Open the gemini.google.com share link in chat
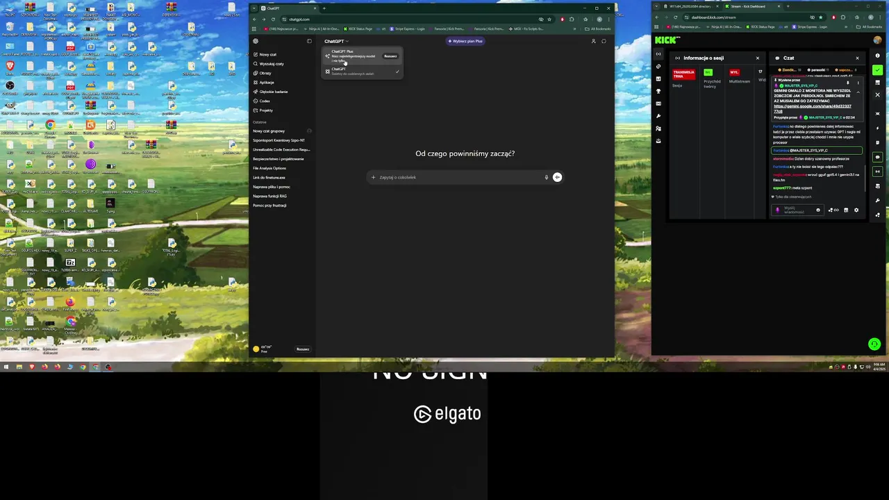Image resolution: width=889 pixels, height=500 pixels. coord(812,108)
